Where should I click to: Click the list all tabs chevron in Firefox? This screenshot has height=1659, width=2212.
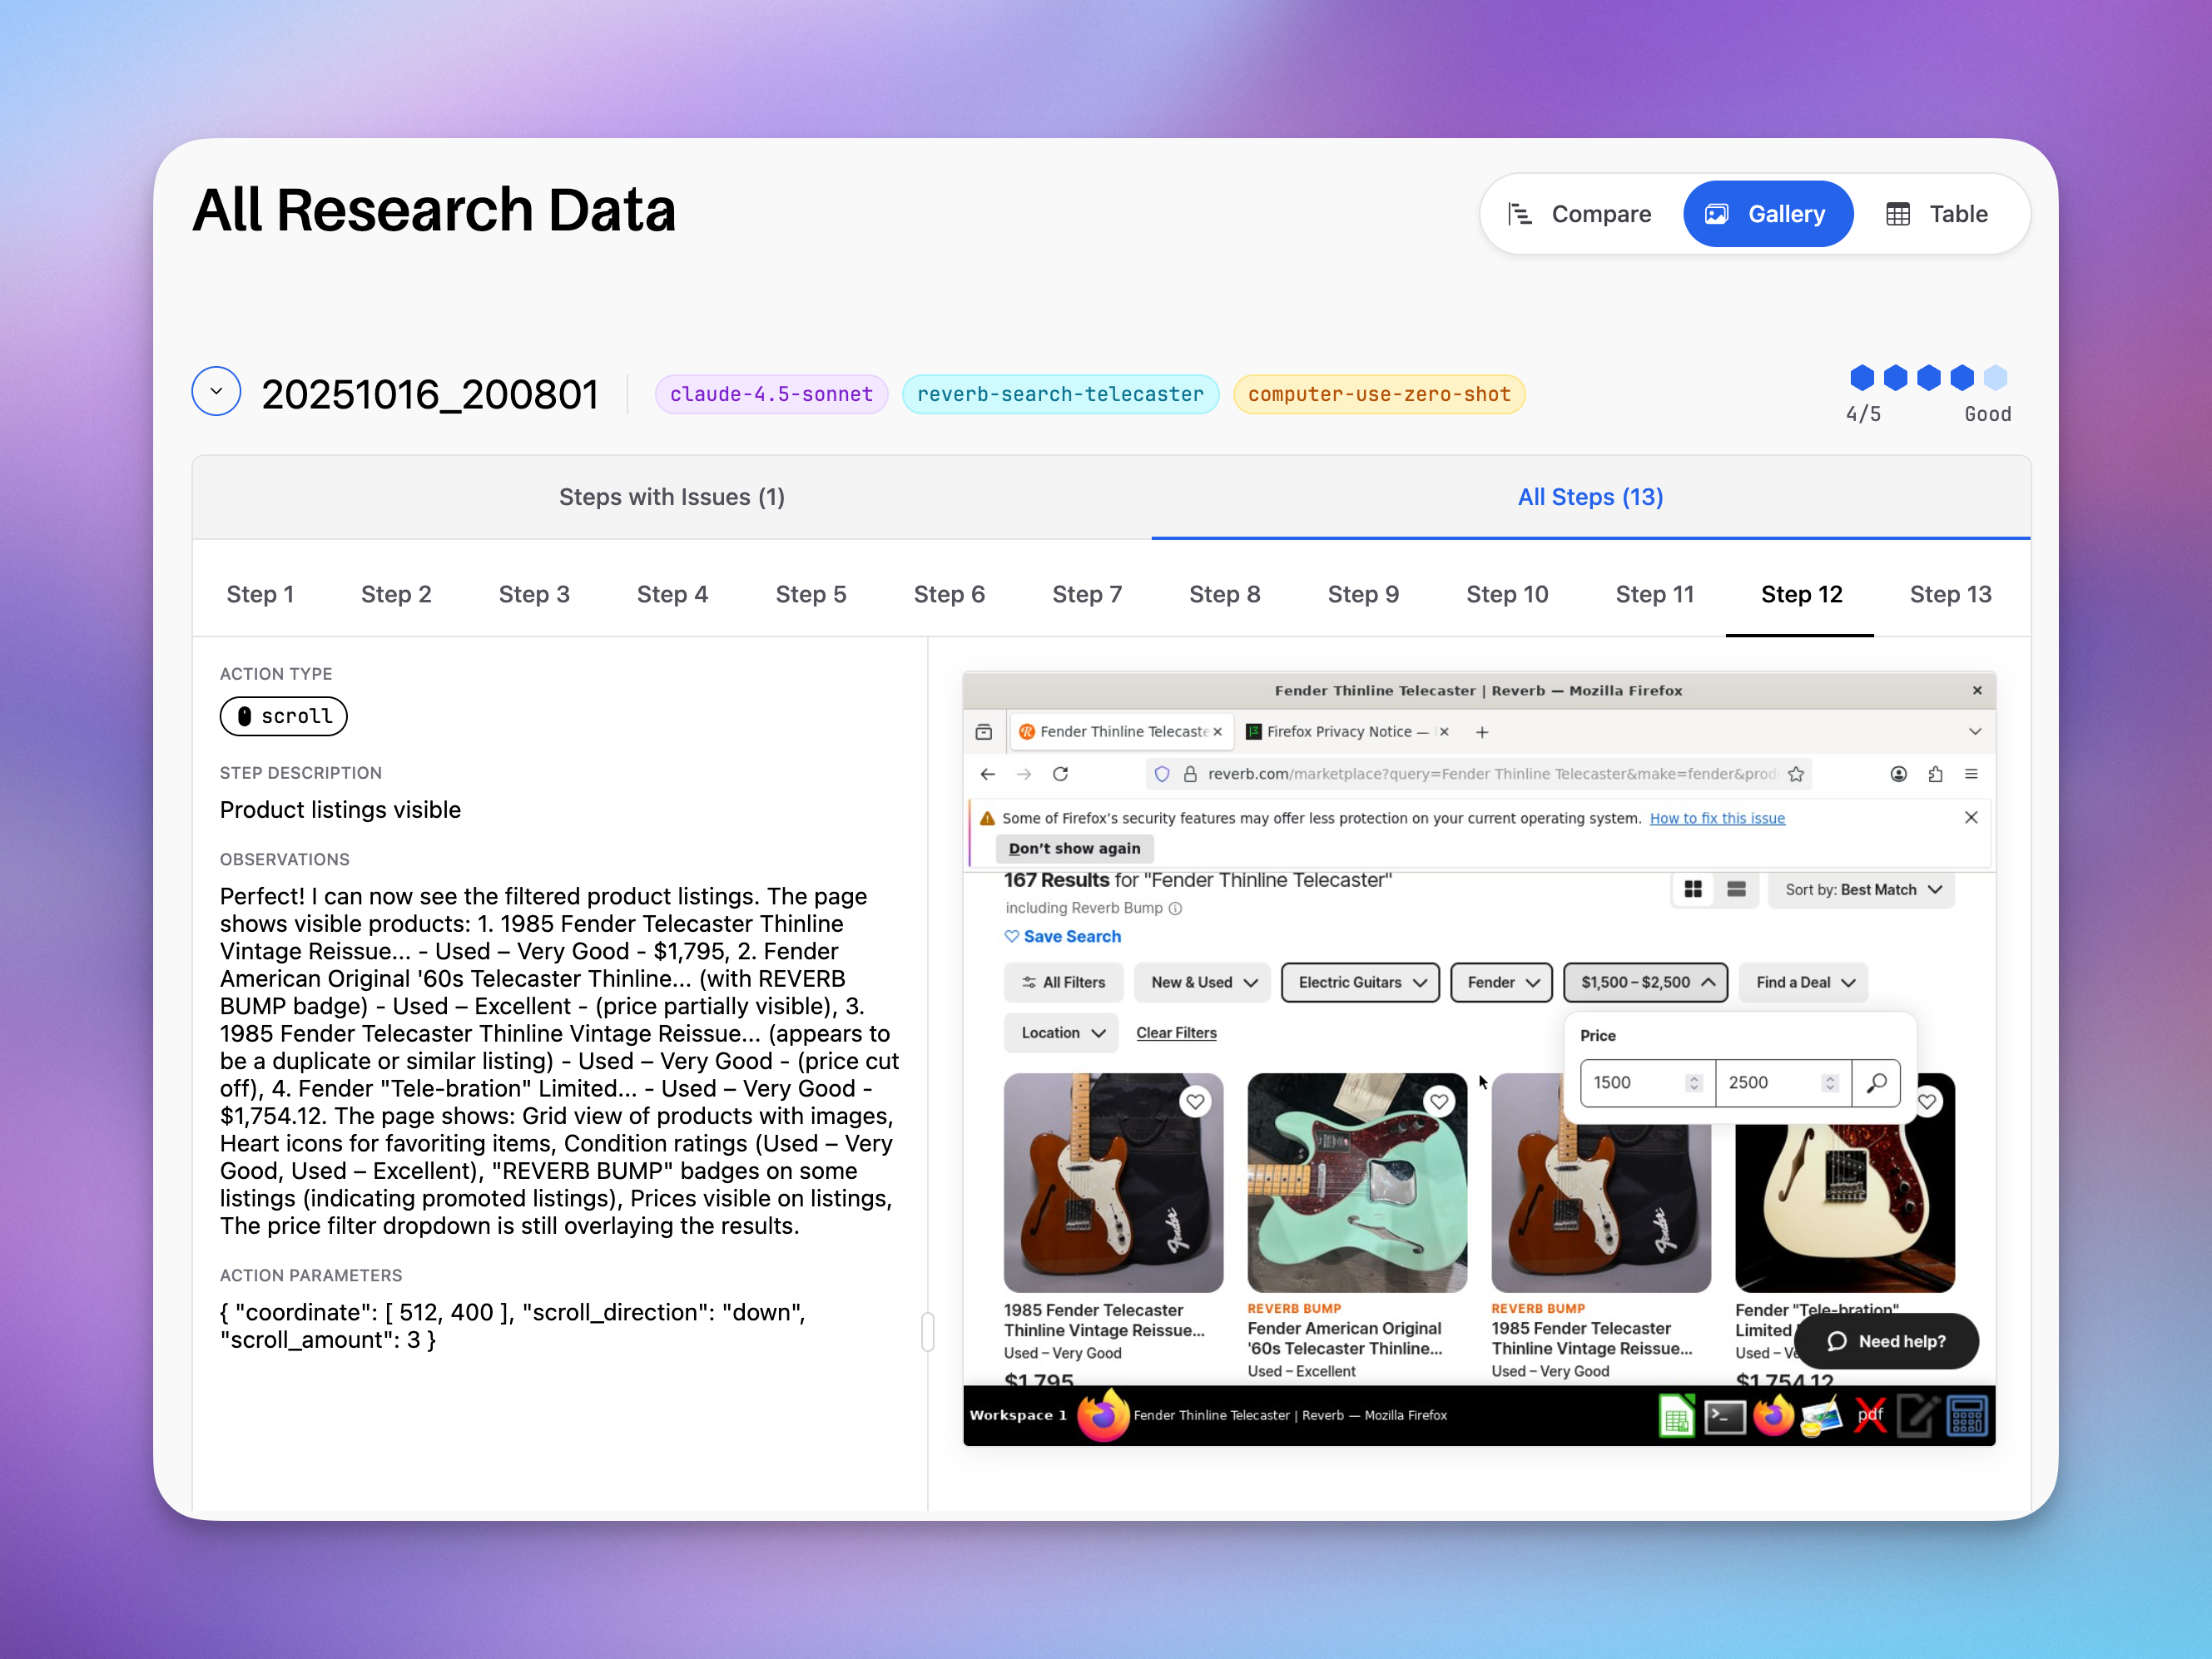1975,732
